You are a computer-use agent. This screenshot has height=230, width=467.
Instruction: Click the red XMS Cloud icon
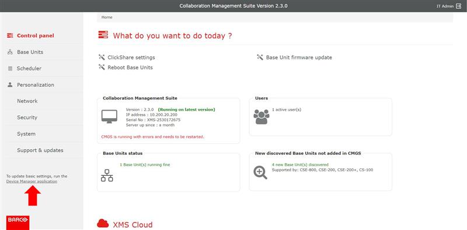click(103, 224)
